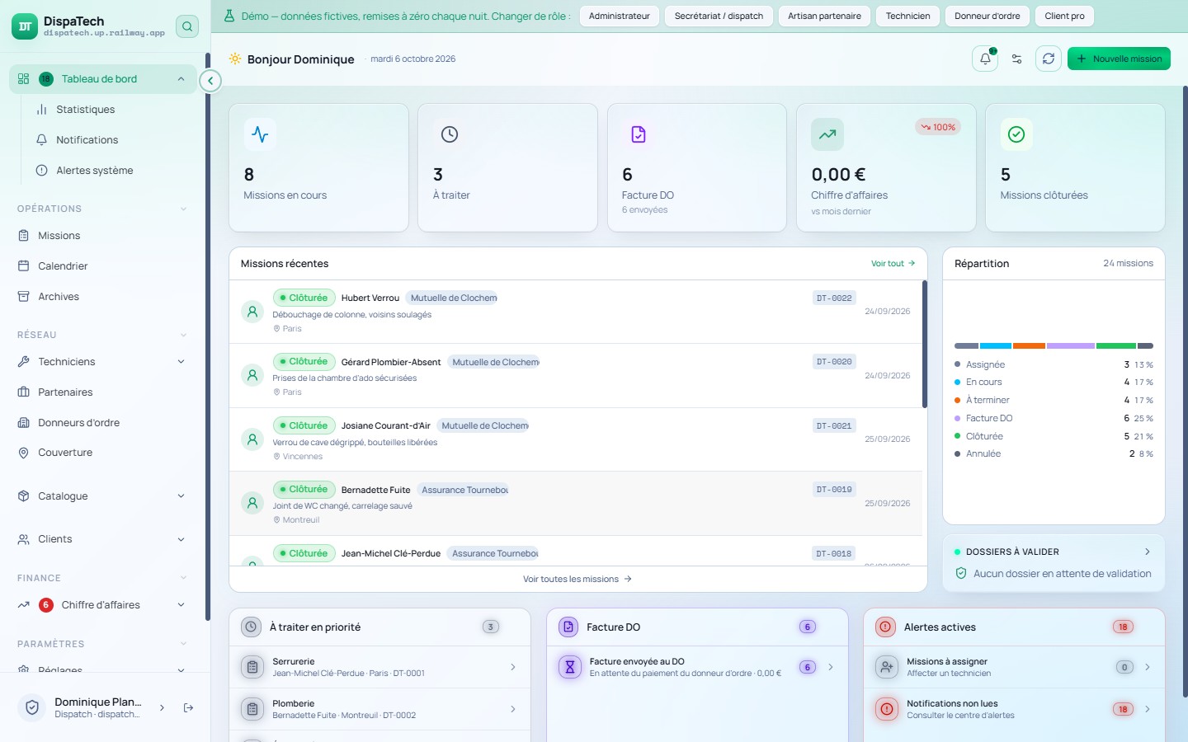
Task: Click the activity pulse icon on Missions en cours
Action: [260, 134]
